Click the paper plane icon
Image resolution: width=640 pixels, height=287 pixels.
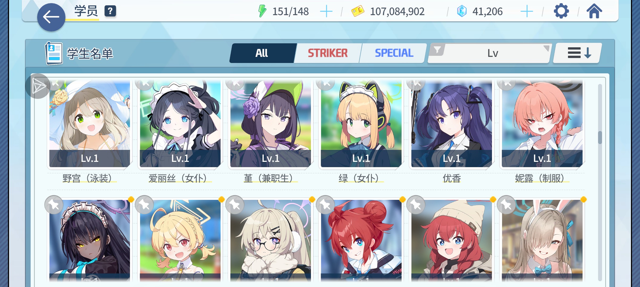coord(38,86)
